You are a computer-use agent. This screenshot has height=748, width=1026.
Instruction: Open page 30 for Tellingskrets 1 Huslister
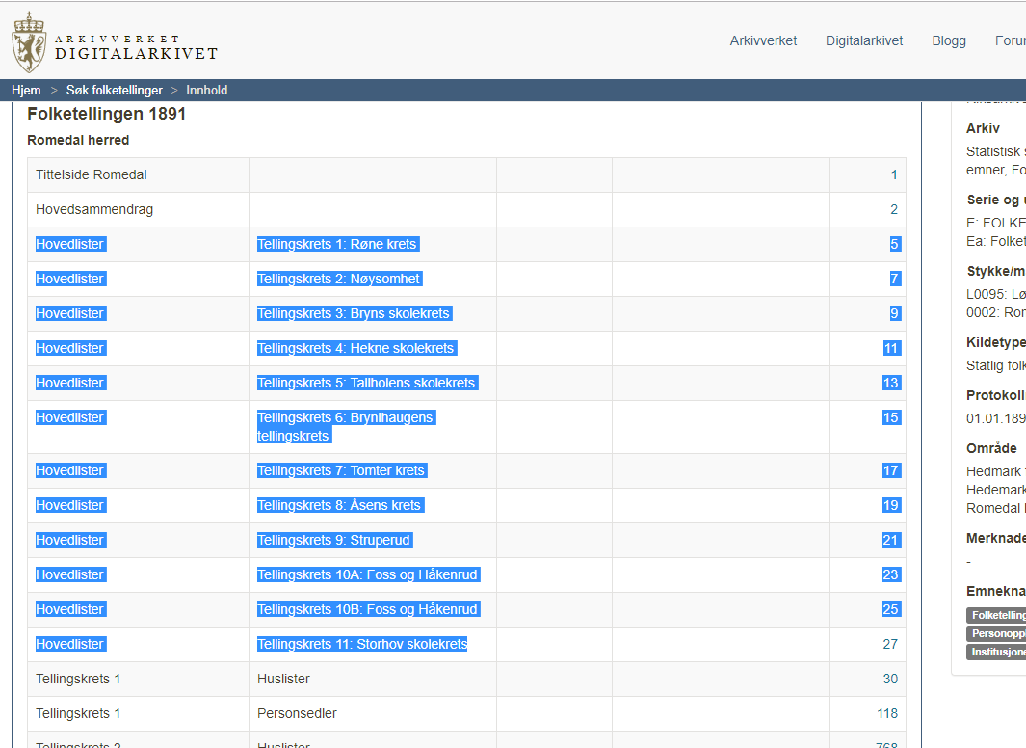(x=890, y=680)
